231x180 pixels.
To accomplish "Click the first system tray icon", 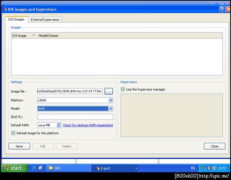I will pos(203,168).
